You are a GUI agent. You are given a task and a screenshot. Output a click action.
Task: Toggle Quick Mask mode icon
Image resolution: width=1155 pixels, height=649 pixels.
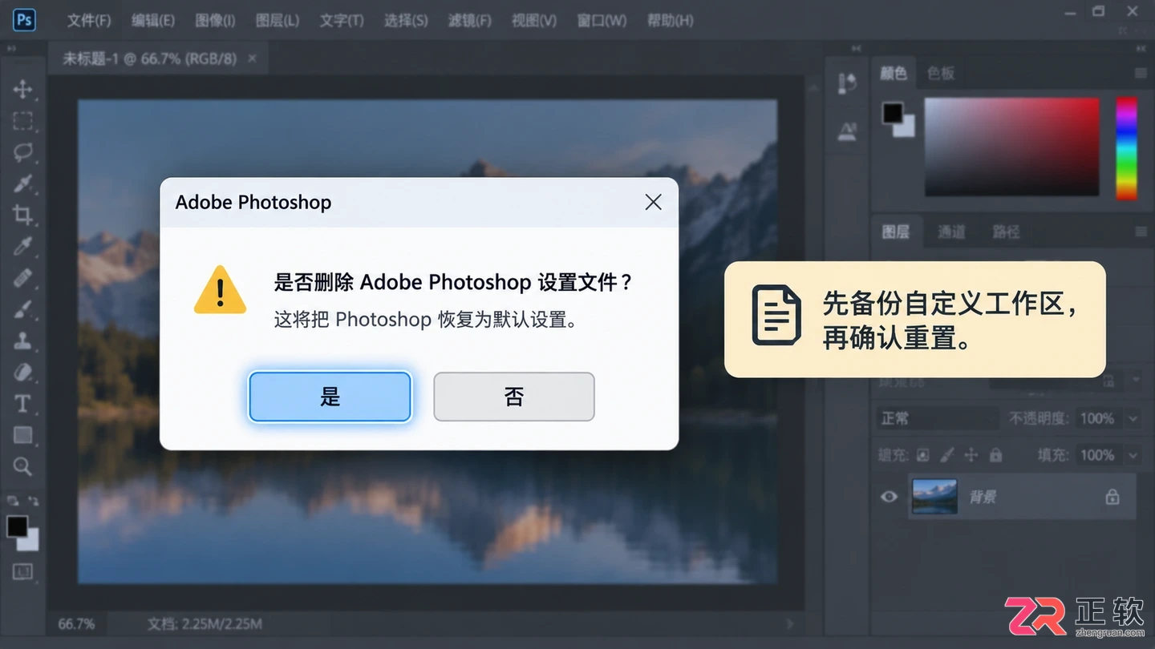coord(22,571)
